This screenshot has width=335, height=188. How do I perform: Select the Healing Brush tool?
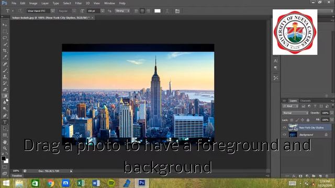click(5, 64)
